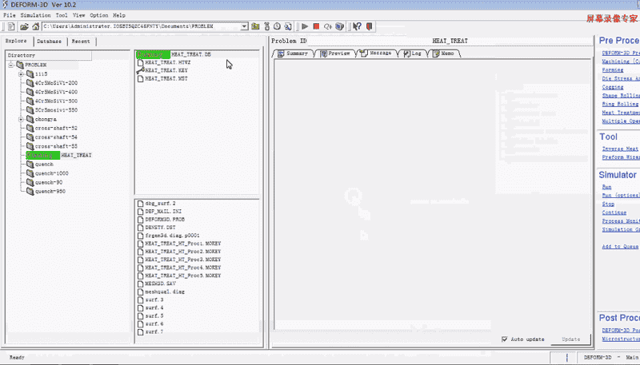Collapse the PROBLEM tree node
This screenshot has height=365, width=640.
point(11,65)
